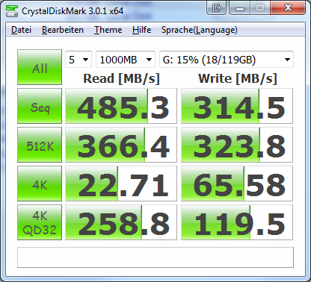Click the Seq read result 485.3
The width and height of the screenshot is (311, 282).
click(121, 106)
